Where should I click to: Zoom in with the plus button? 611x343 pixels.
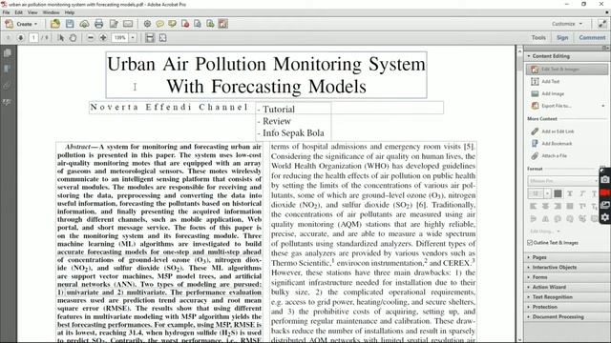coord(103,38)
